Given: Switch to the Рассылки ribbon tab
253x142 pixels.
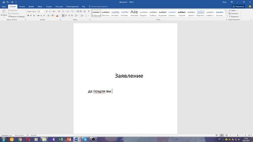Looking at the screenshot, I should point(59,7).
